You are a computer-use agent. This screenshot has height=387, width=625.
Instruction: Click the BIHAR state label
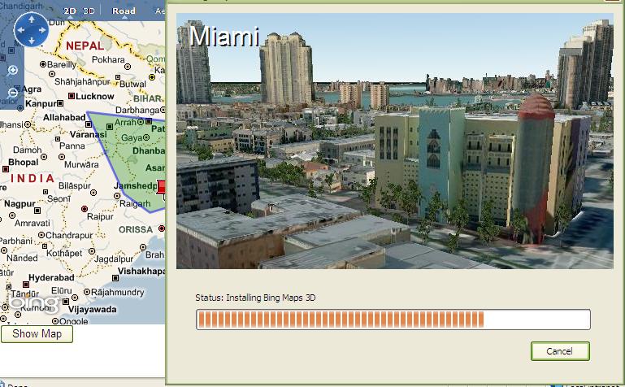[x=147, y=98]
